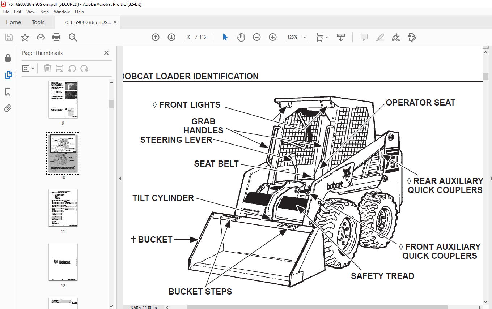Zoom in with the plus icon
The width and height of the screenshot is (492, 309).
coord(273,37)
